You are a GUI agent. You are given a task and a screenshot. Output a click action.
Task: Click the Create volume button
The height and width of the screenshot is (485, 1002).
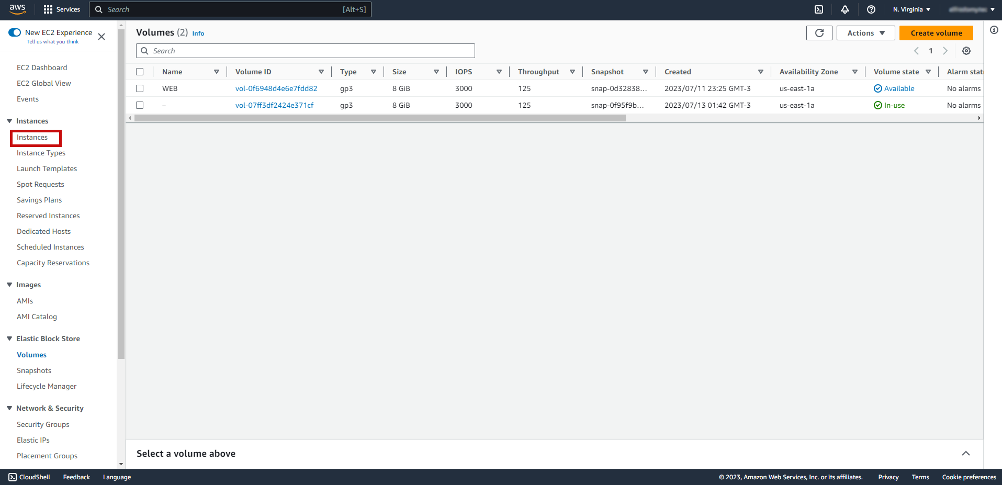936,33
